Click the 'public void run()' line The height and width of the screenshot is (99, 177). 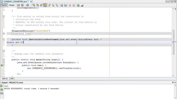34,65
